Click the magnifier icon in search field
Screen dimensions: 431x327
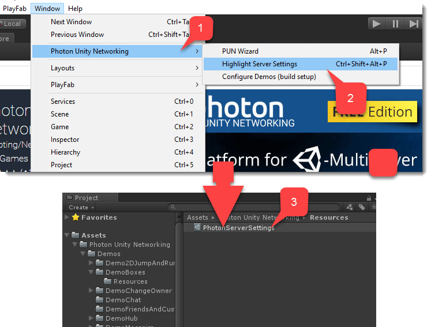click(x=173, y=207)
